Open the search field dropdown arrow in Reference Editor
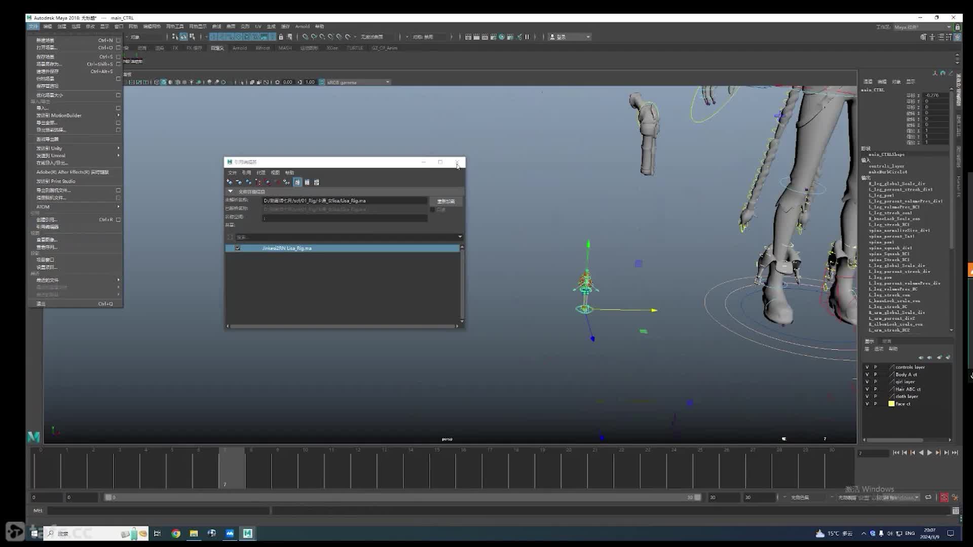This screenshot has width=973, height=547. point(460,237)
